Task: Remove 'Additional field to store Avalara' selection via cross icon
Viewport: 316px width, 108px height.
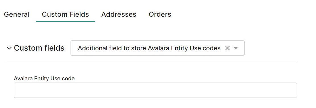Action: tap(227, 48)
